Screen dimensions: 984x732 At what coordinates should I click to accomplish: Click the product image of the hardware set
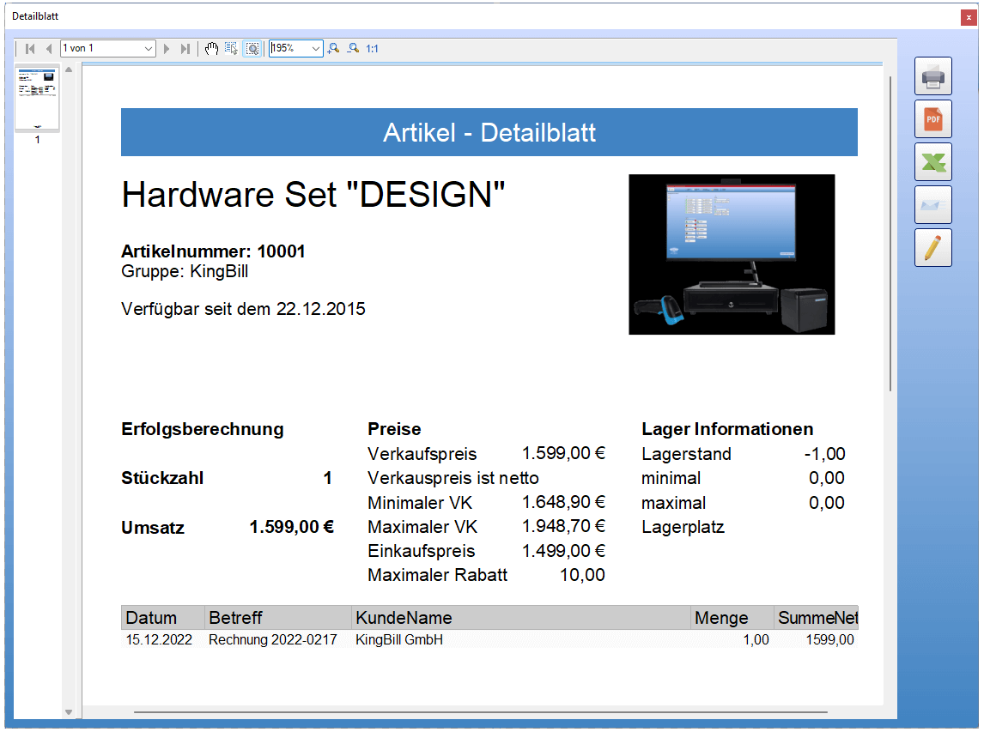coord(732,254)
